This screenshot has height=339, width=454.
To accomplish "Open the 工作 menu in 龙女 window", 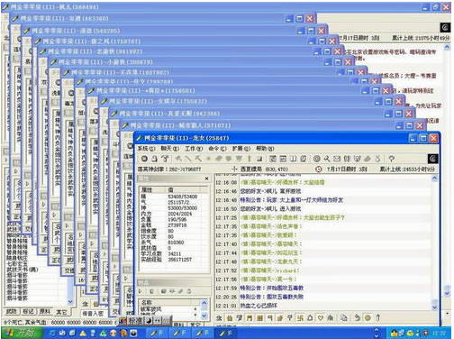I will click(194, 149).
